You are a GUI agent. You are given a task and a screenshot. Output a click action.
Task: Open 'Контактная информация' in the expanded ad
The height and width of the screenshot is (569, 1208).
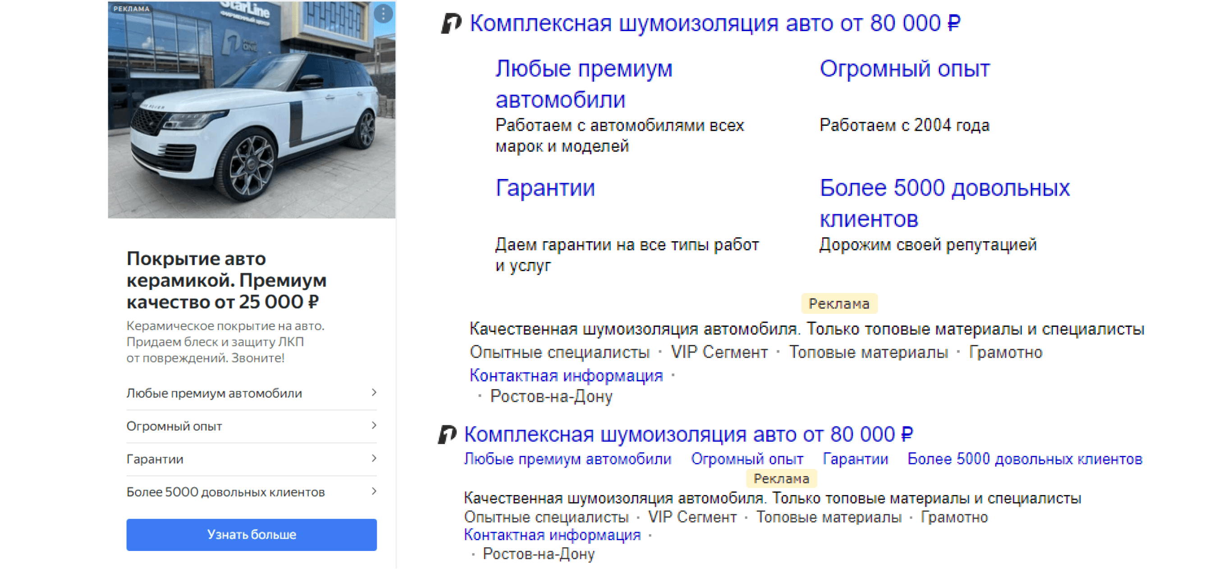pos(566,375)
